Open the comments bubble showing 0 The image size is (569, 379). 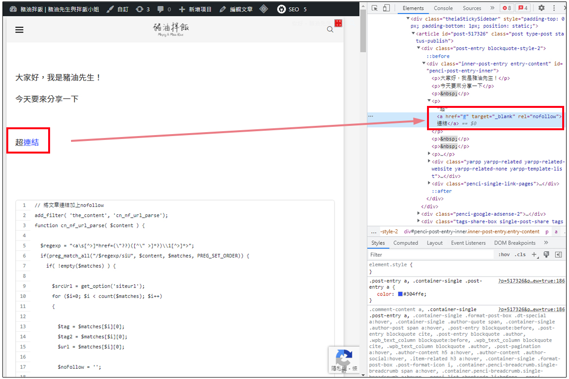164,9
